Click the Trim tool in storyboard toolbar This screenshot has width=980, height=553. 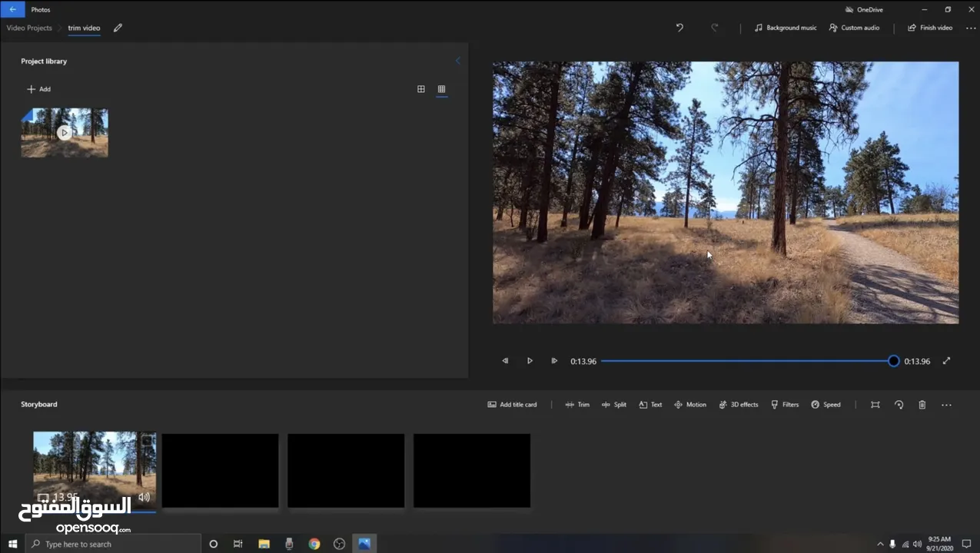tap(577, 405)
